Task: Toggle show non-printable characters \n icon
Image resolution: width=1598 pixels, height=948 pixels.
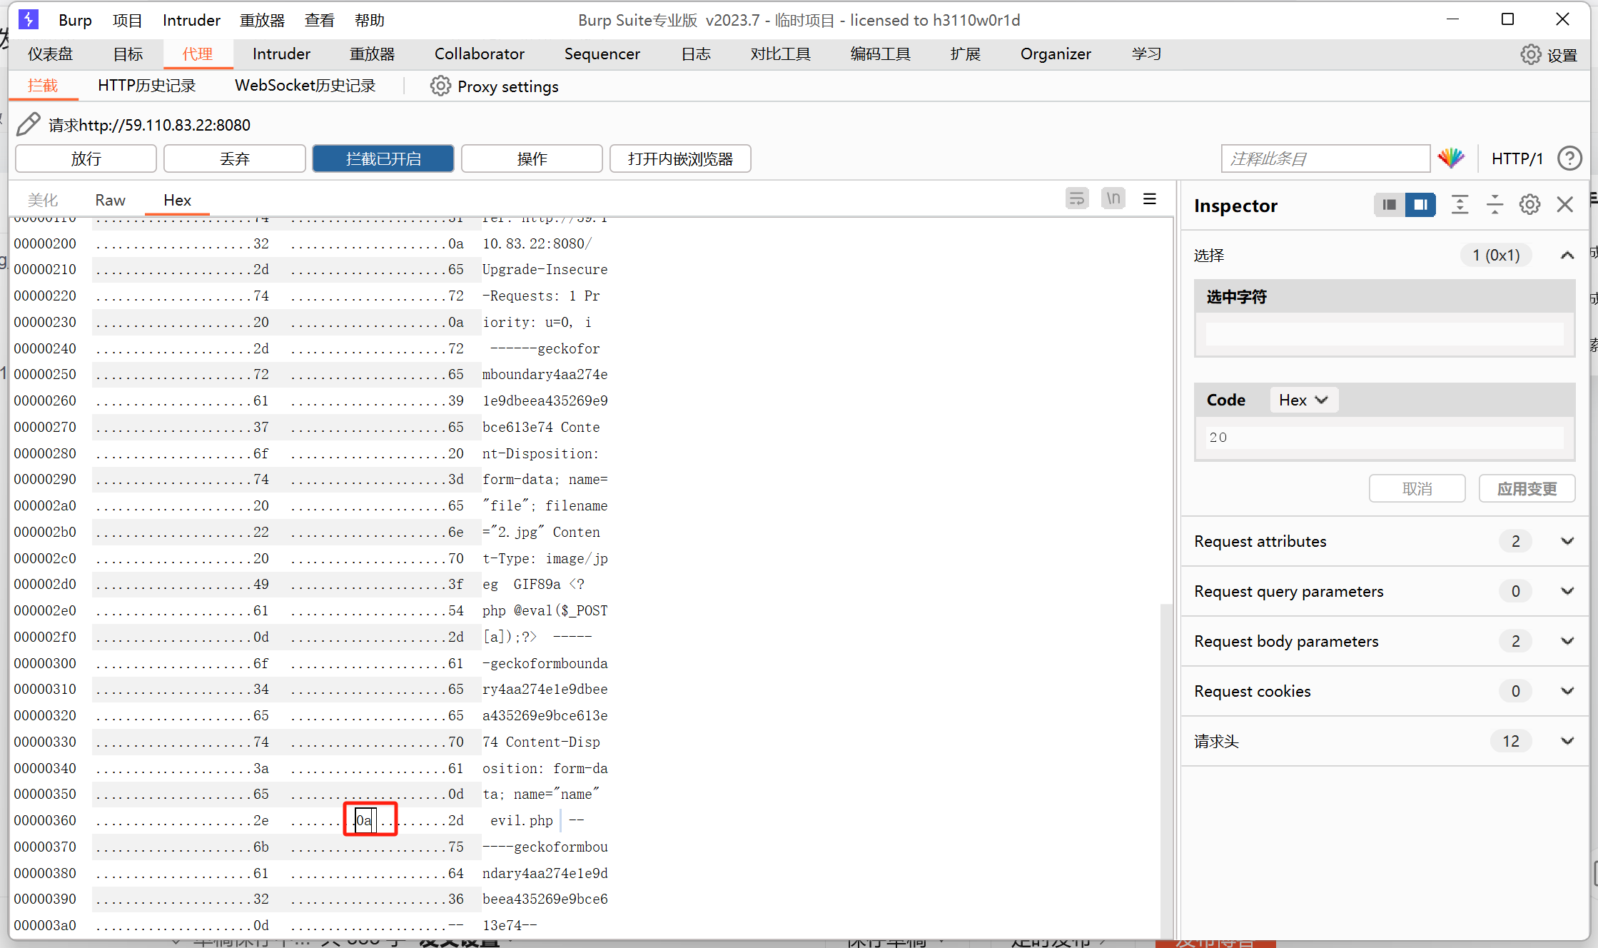Action: pyautogui.click(x=1113, y=198)
